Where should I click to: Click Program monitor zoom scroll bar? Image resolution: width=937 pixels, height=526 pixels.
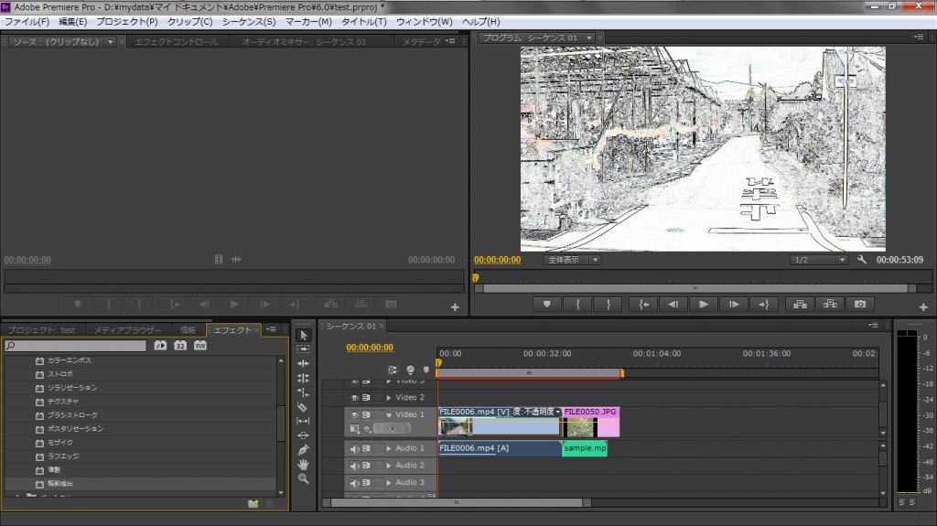click(695, 288)
